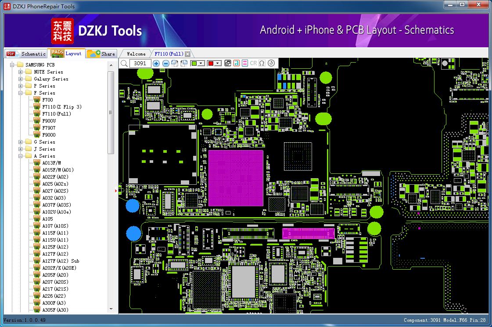Expand the NOTE Series folder
The width and height of the screenshot is (492, 327).
(x=20, y=72)
